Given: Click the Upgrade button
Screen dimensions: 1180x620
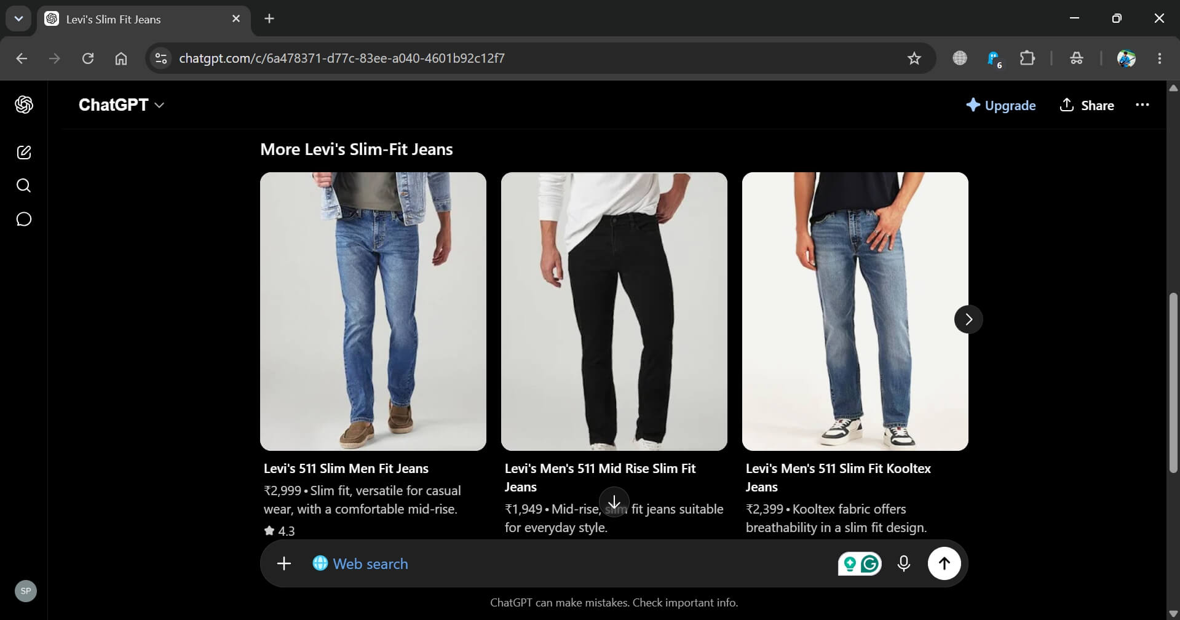Looking at the screenshot, I should 1001,105.
